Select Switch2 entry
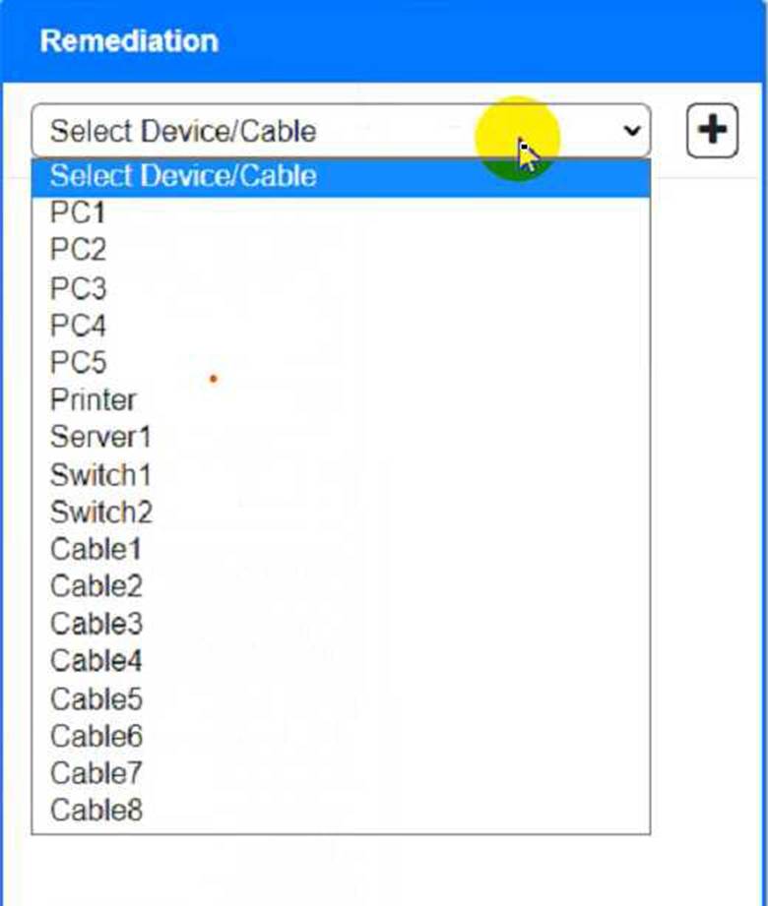The image size is (768, 906). [x=342, y=512]
